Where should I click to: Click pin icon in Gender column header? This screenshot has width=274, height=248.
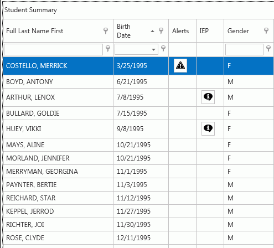point(266,30)
